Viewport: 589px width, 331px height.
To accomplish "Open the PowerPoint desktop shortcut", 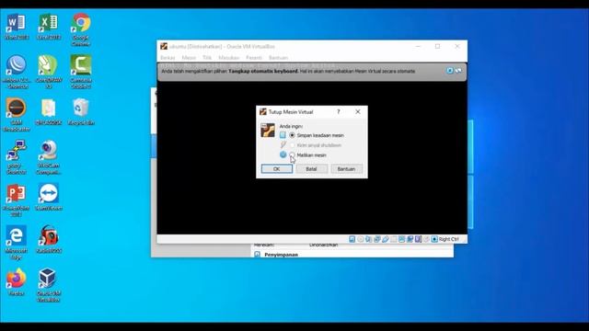I will 17,200.
